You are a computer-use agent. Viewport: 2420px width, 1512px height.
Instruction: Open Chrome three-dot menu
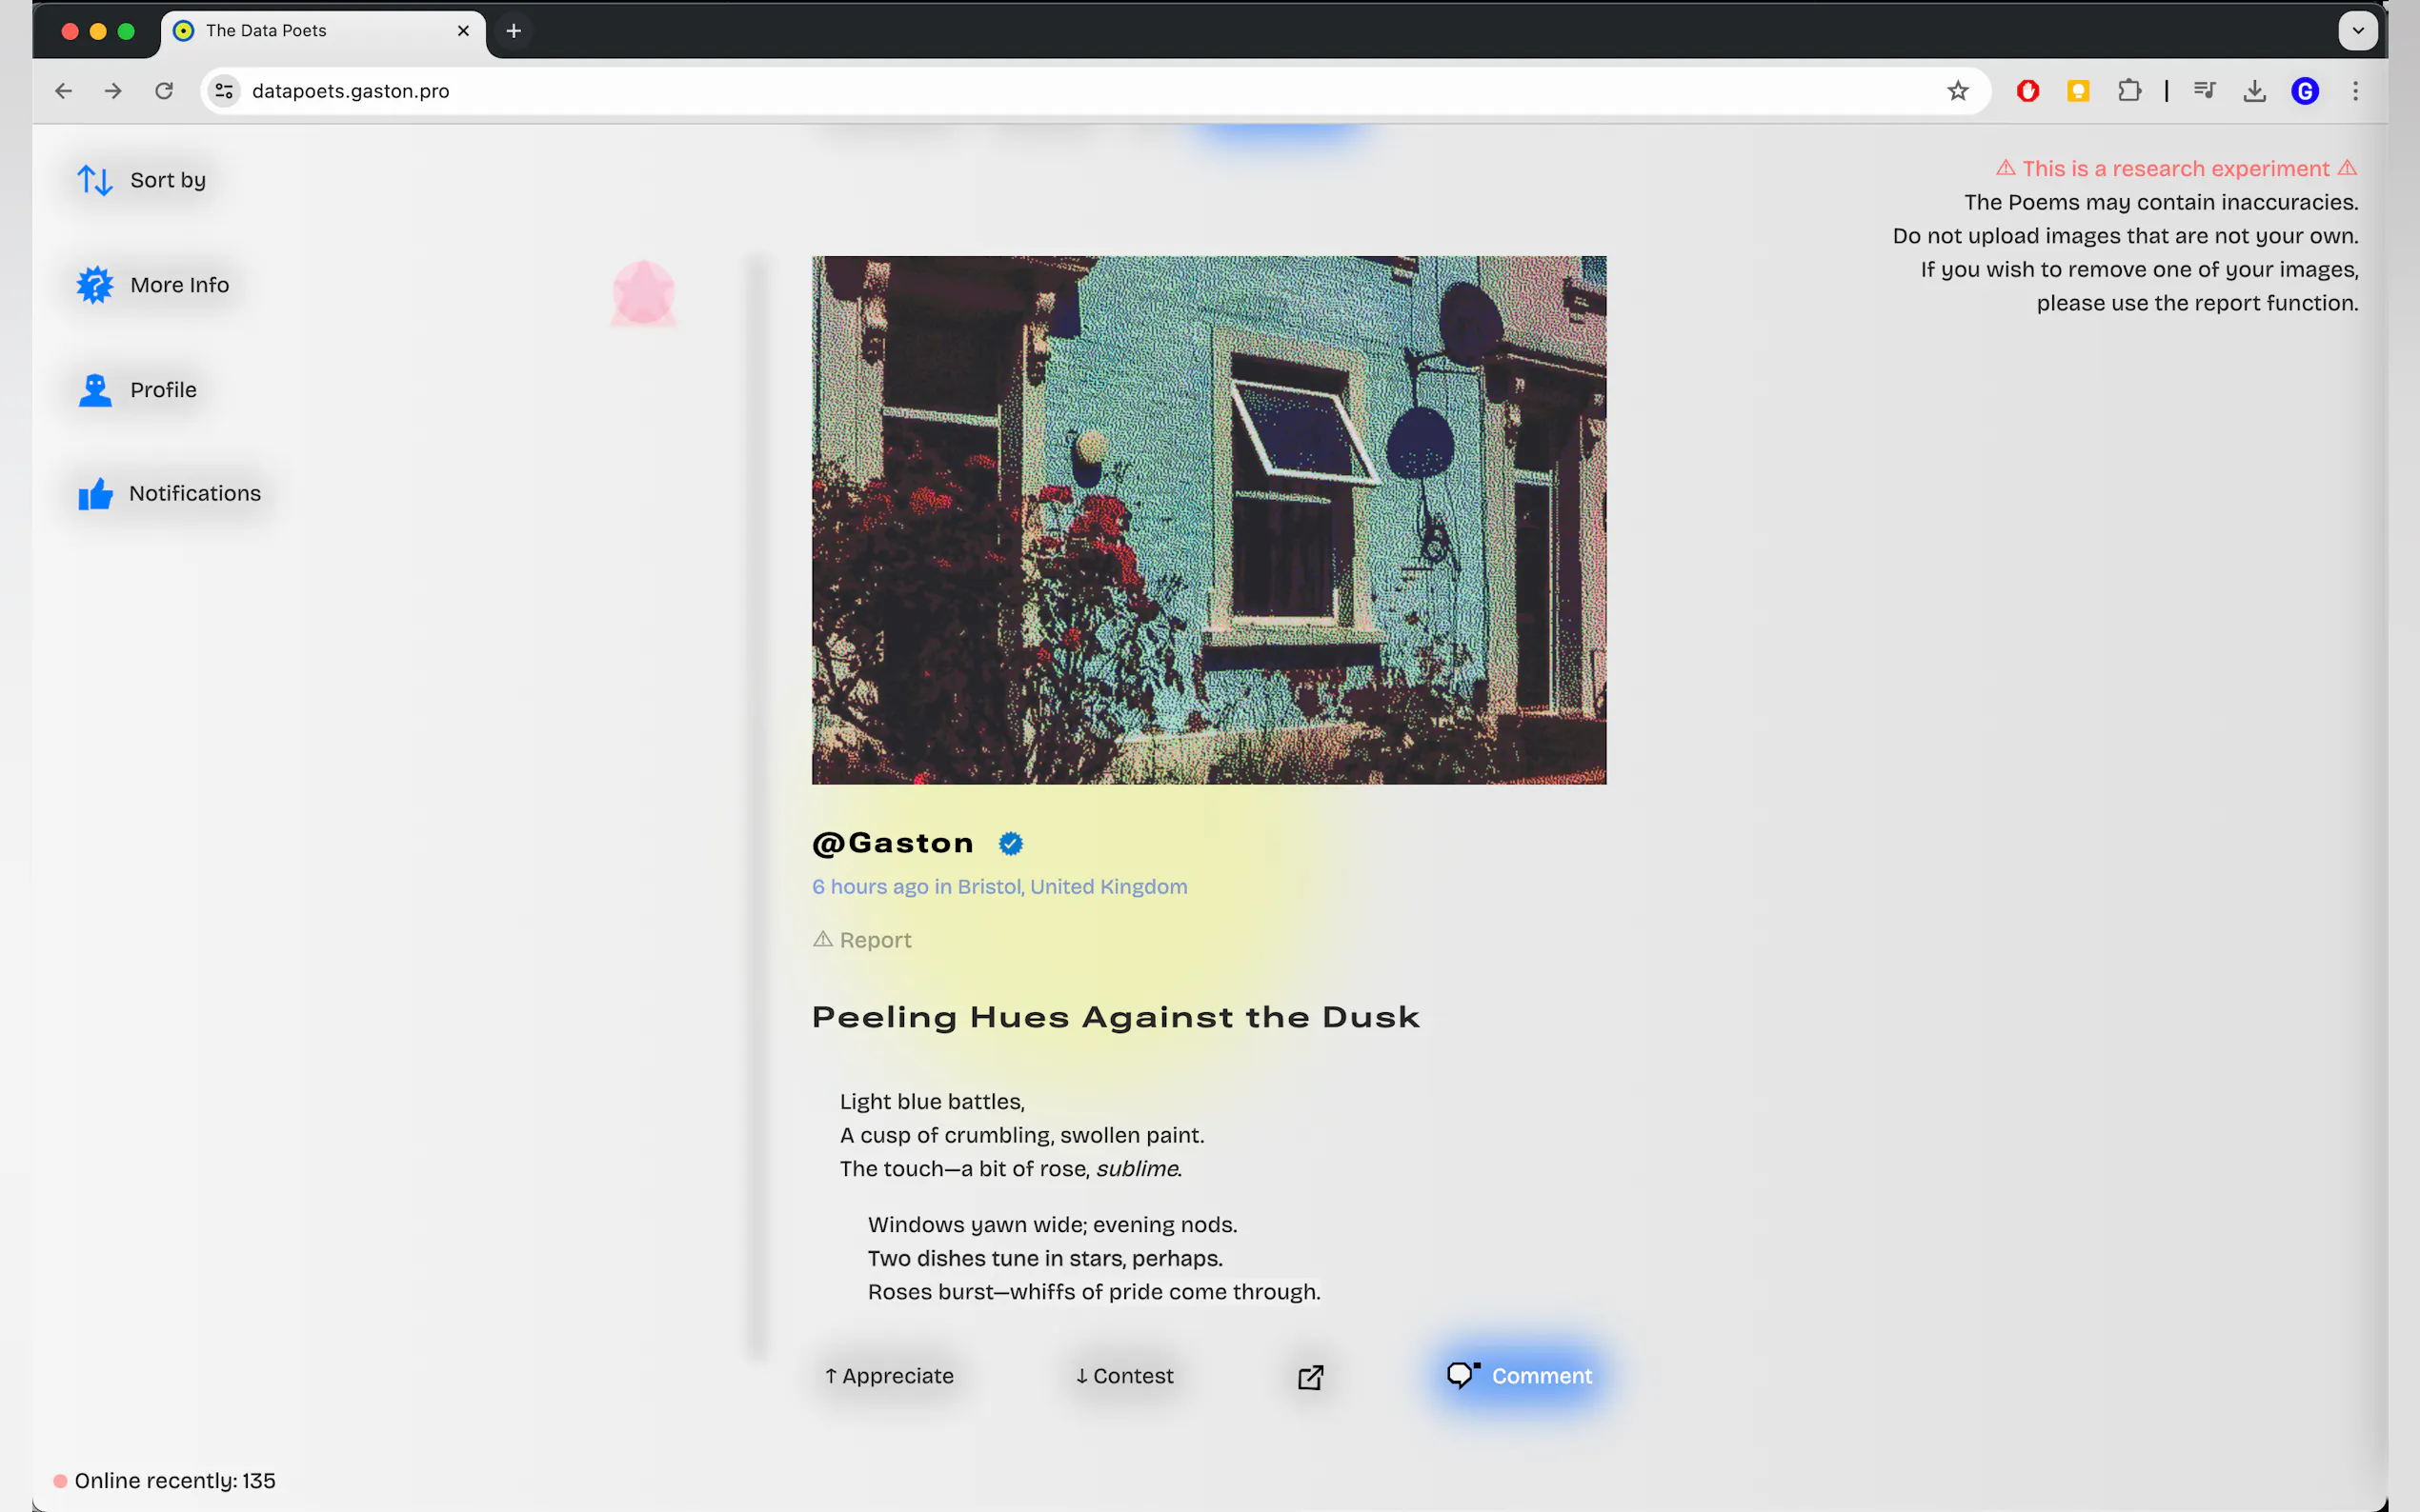pyautogui.click(x=2355, y=91)
